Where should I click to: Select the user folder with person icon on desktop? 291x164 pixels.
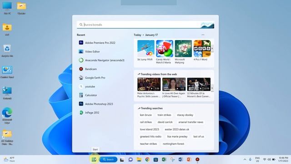coord(7,30)
